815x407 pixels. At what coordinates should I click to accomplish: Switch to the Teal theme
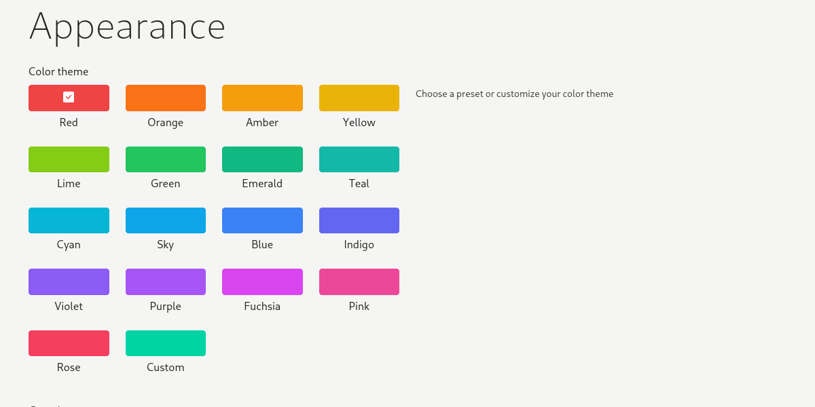point(359,159)
